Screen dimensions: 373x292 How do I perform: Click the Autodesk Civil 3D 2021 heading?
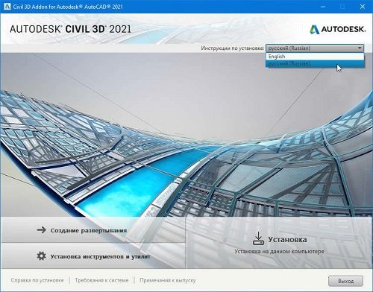point(70,29)
